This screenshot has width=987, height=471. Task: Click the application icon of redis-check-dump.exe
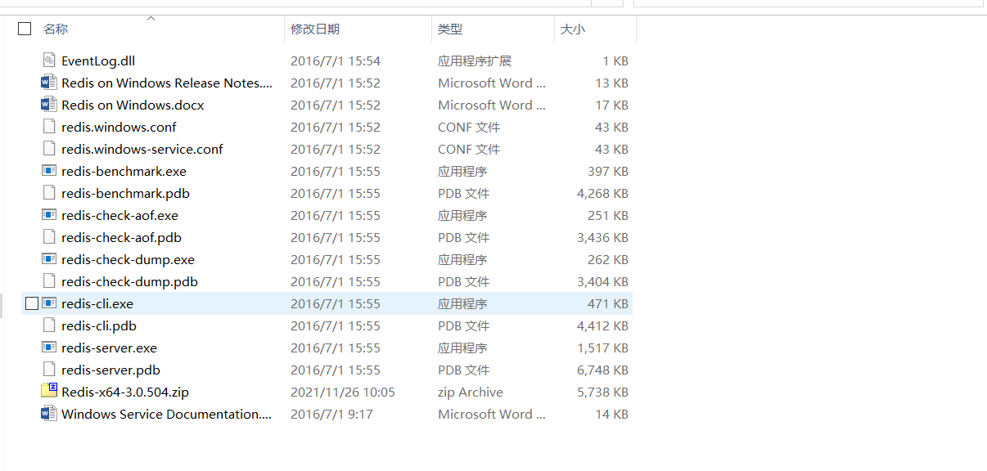[x=49, y=259]
